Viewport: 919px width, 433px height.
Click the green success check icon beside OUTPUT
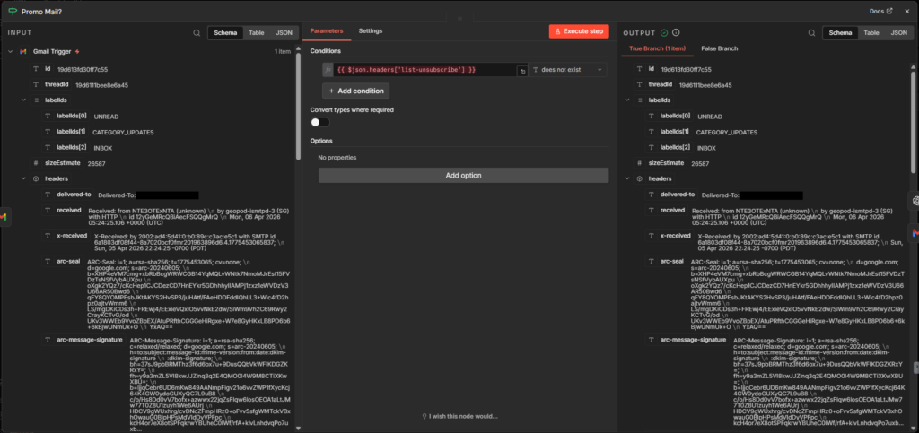coord(664,33)
